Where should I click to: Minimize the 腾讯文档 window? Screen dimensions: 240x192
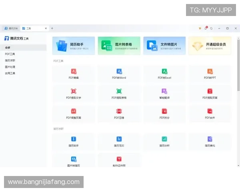219,28
